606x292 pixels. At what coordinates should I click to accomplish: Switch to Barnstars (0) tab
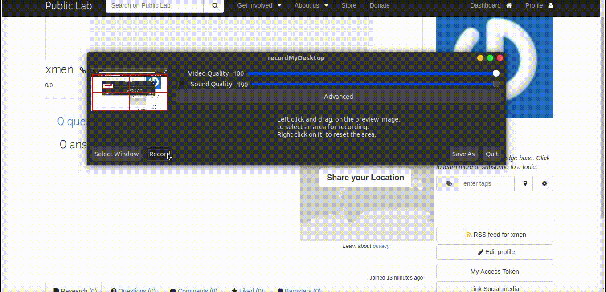(x=299, y=289)
